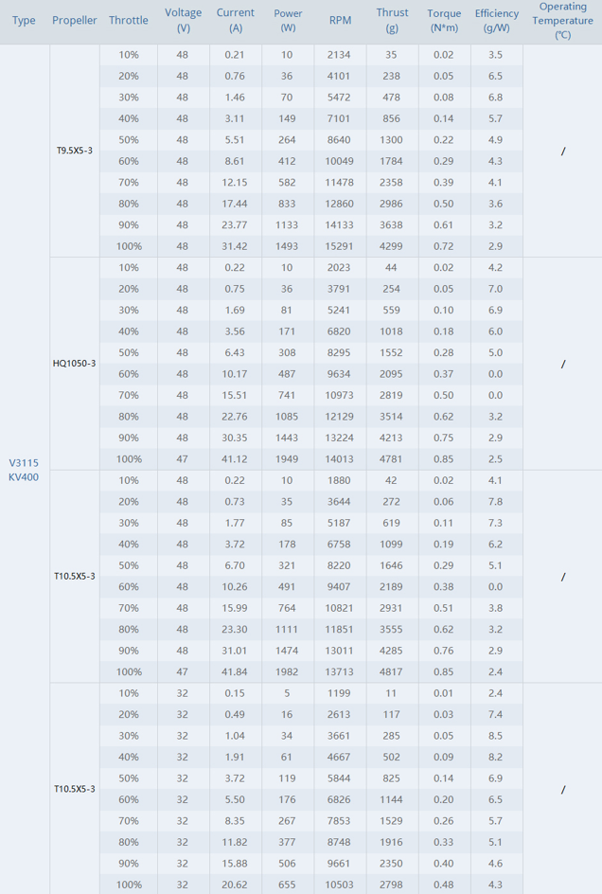Select the T9.5X5-3 propeller cell
The height and width of the screenshot is (894, 602).
(x=75, y=151)
